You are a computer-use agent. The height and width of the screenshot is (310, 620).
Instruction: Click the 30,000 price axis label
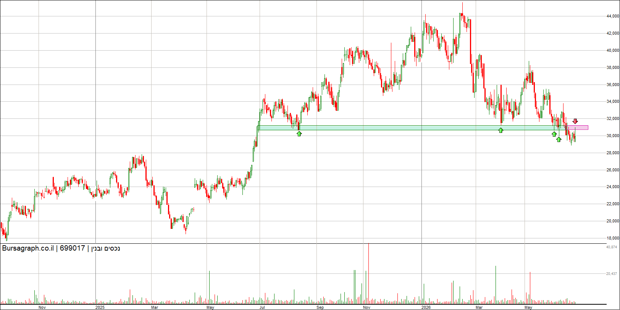[x=613, y=136]
